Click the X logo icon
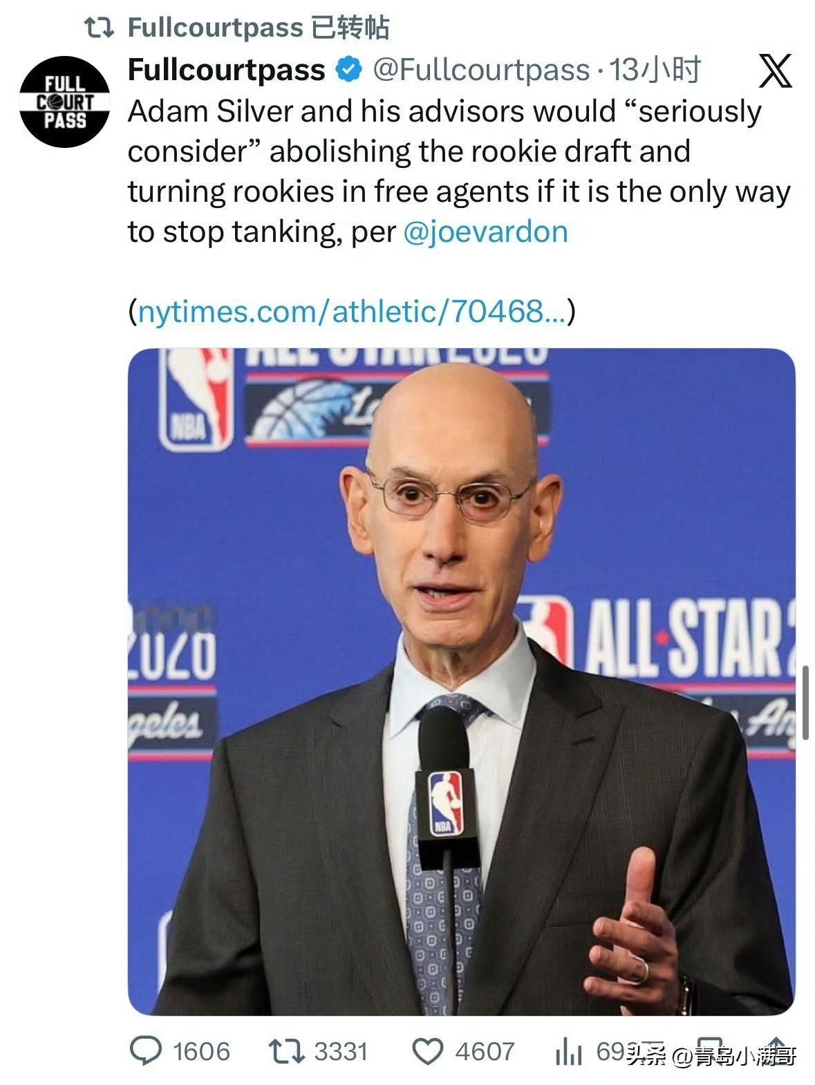This screenshot has width=815, height=1085. pyautogui.click(x=775, y=70)
